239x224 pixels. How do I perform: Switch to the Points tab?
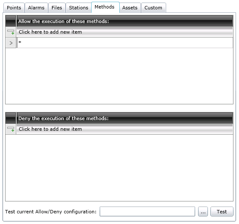14,8
